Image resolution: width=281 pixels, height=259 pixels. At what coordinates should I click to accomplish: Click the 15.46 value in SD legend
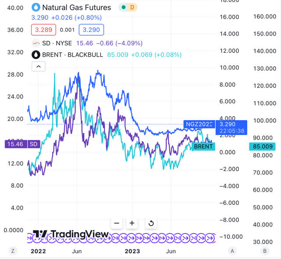[85, 43]
